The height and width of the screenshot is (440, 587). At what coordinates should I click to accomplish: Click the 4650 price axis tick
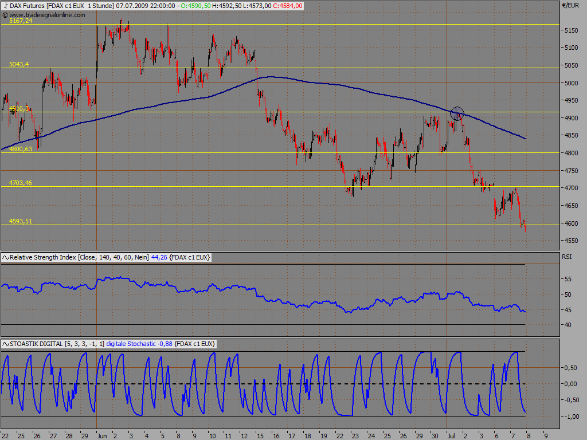[x=572, y=206]
